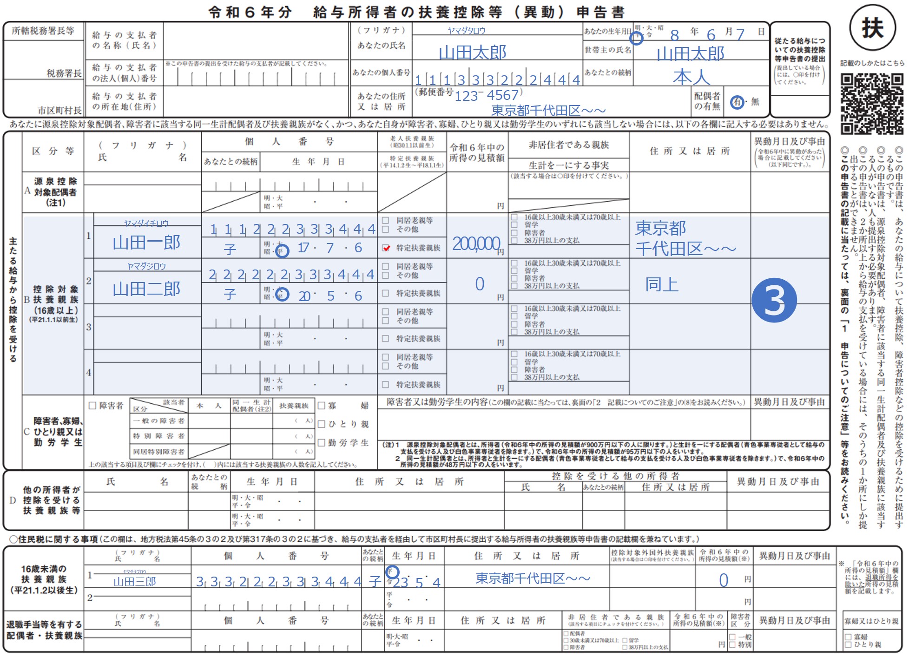Click the furigana ヤマダイチロウ
This screenshot has width=909, height=657.
tap(146, 223)
